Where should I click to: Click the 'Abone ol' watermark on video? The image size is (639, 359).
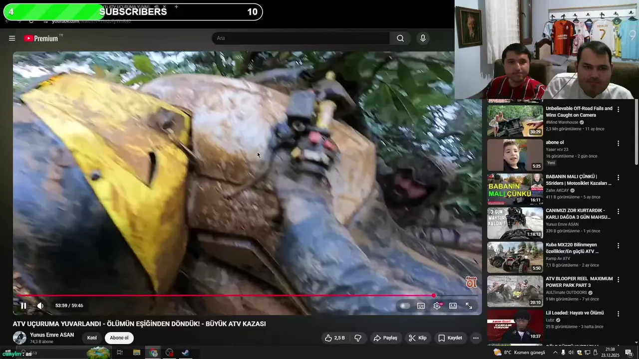coord(471,282)
